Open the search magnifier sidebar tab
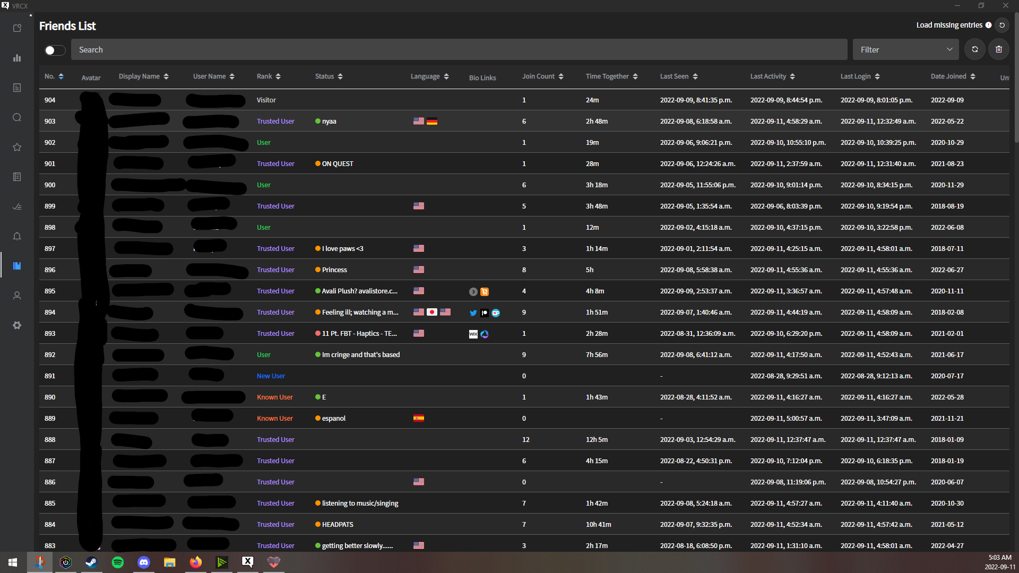The height and width of the screenshot is (573, 1019). coord(17,117)
